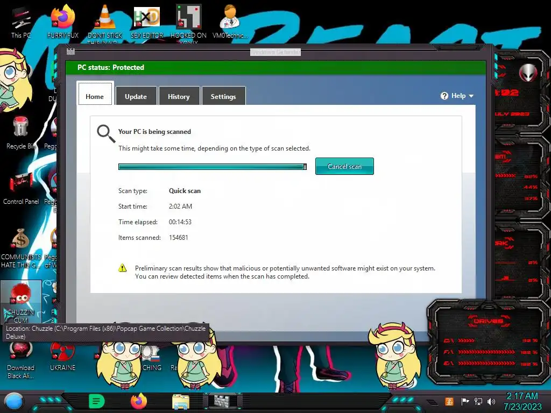The width and height of the screenshot is (551, 413).
Task: Select the CHUZZIN red fuzzball shortcut
Action: tap(21, 302)
